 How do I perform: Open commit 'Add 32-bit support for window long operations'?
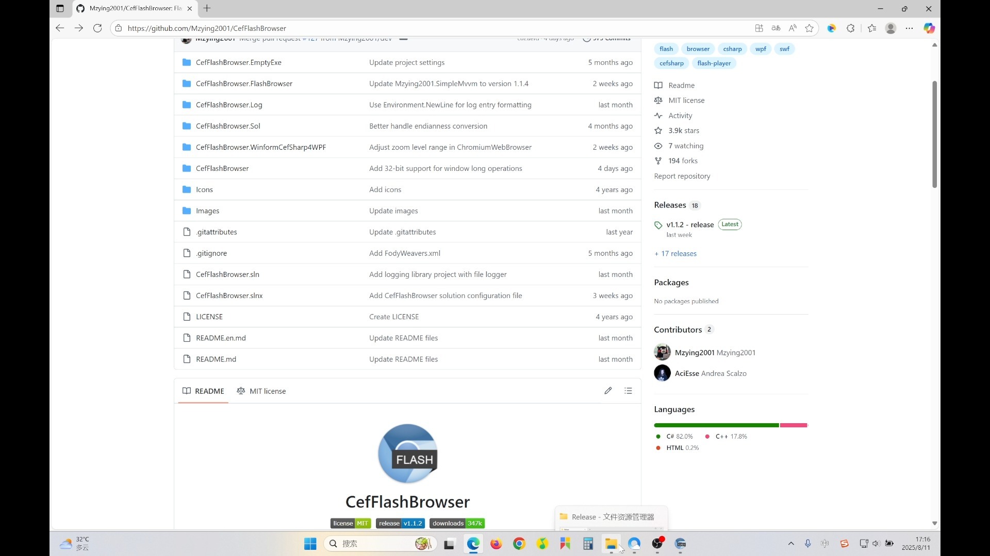[445, 168]
